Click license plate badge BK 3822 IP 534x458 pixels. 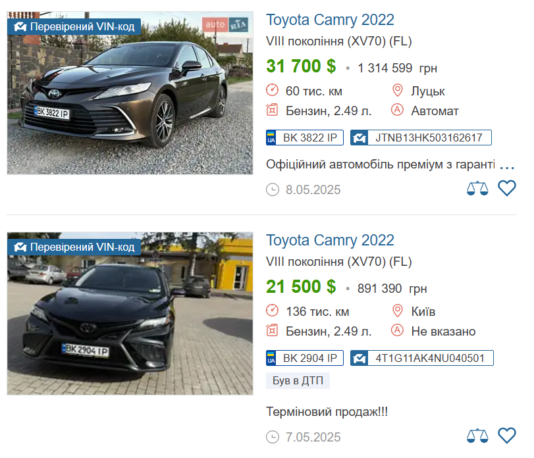(x=304, y=138)
